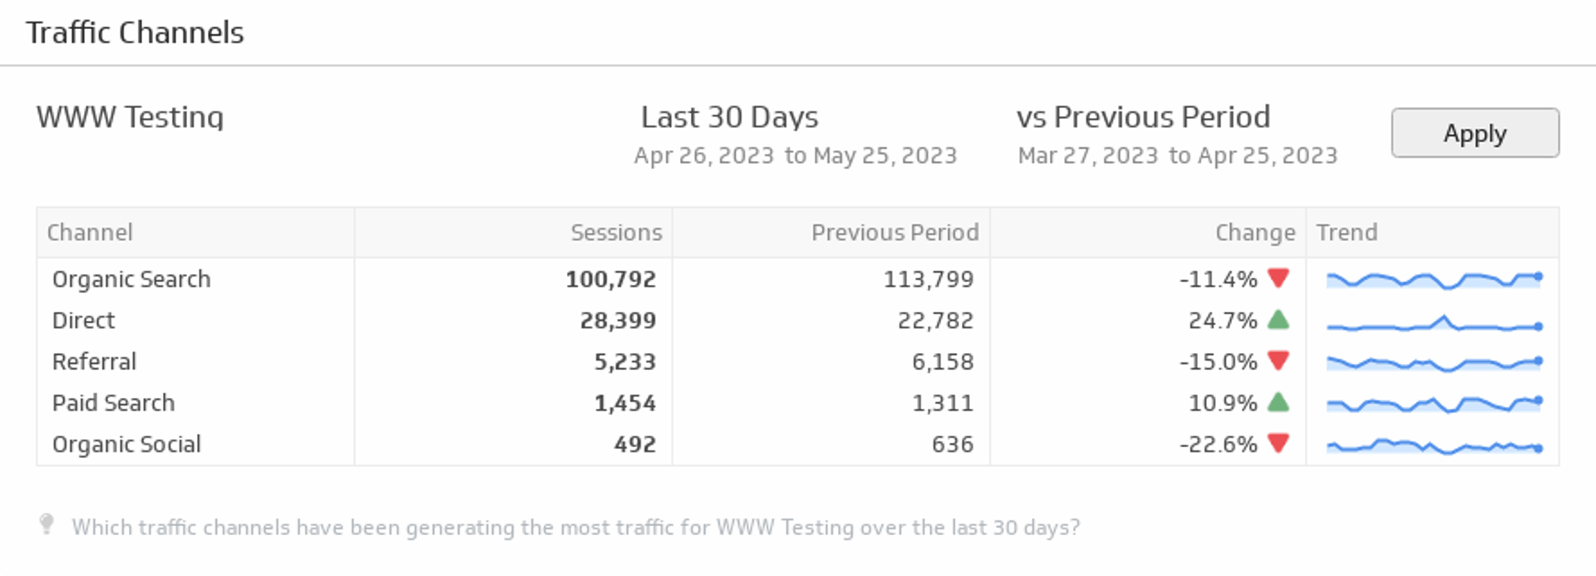Open the Last 30 Days date range selector

coord(729,117)
